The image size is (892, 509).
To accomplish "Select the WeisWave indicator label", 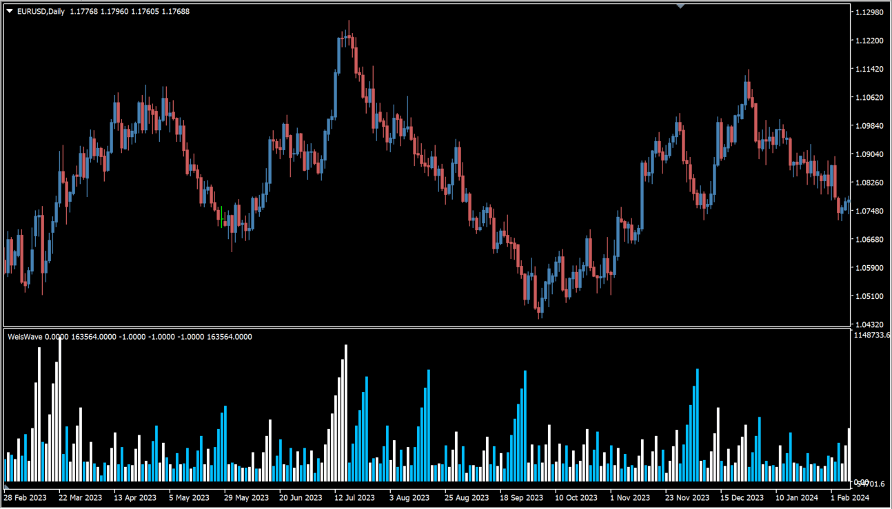I will coord(25,337).
